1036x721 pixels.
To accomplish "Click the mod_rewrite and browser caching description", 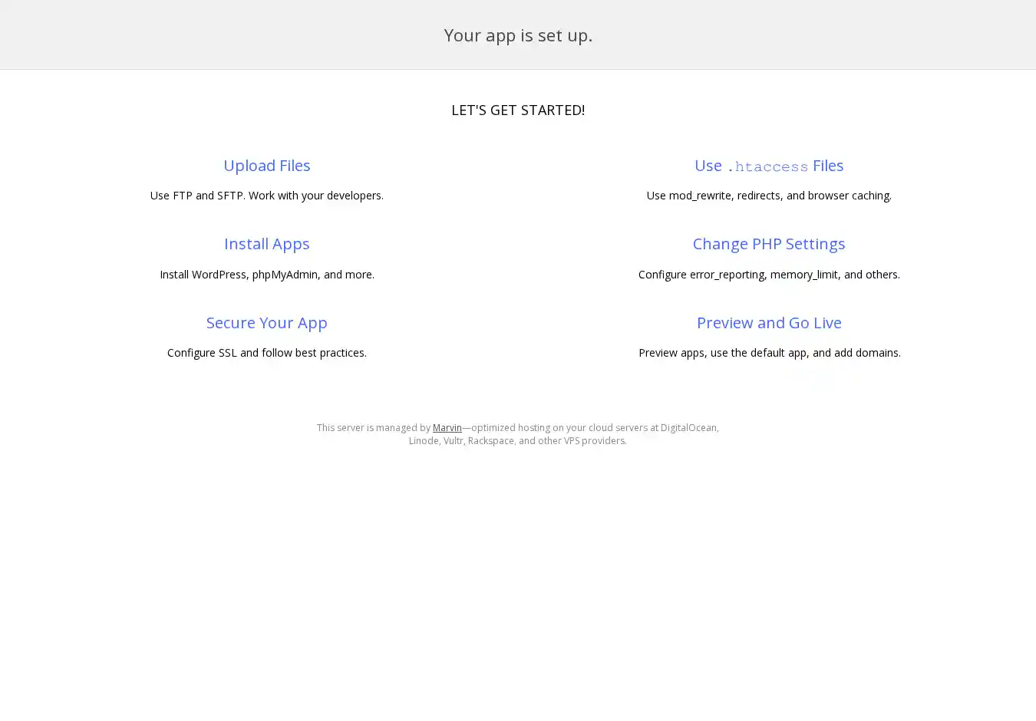I will click(x=768, y=196).
